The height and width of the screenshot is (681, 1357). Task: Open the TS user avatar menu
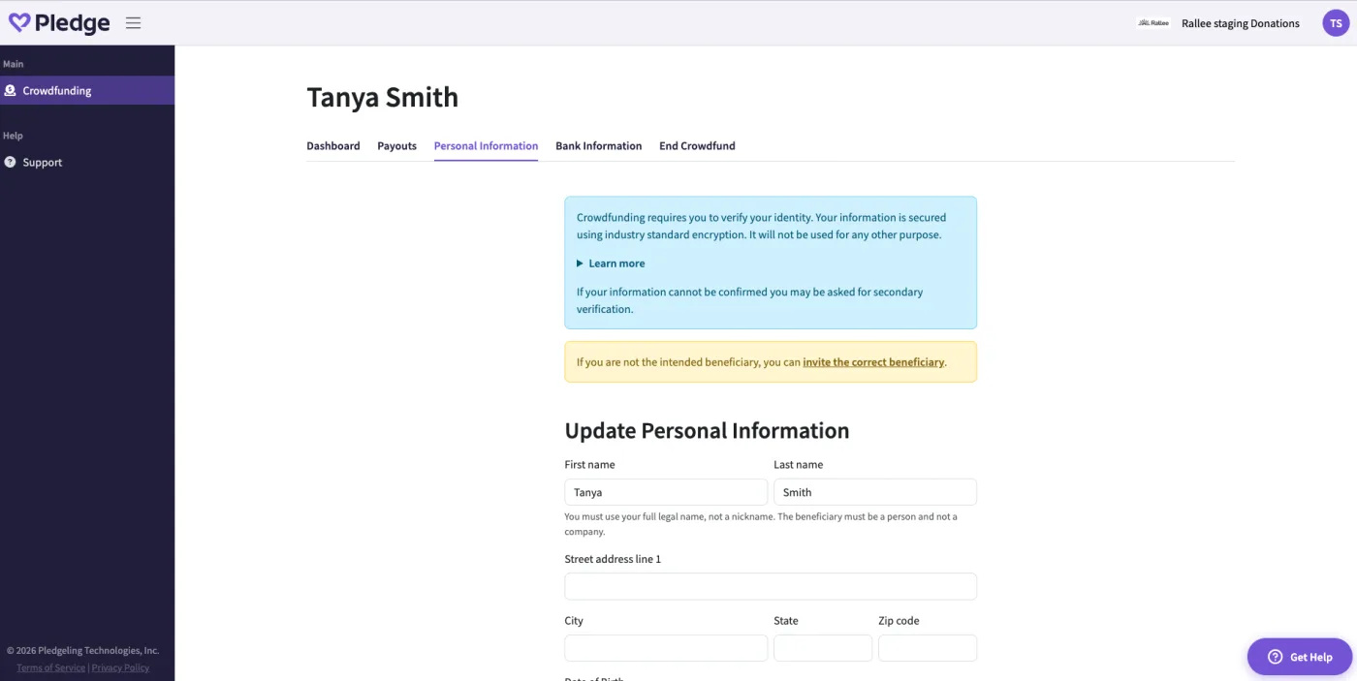tap(1336, 23)
